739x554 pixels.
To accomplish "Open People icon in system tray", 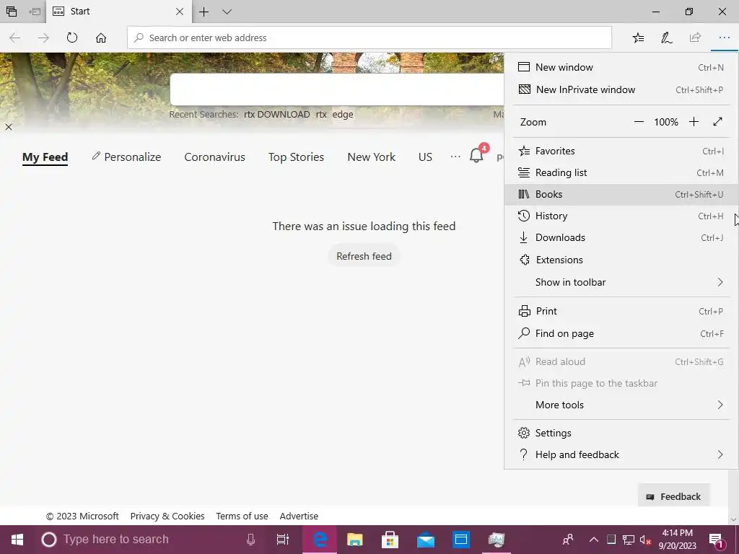I will (569, 540).
